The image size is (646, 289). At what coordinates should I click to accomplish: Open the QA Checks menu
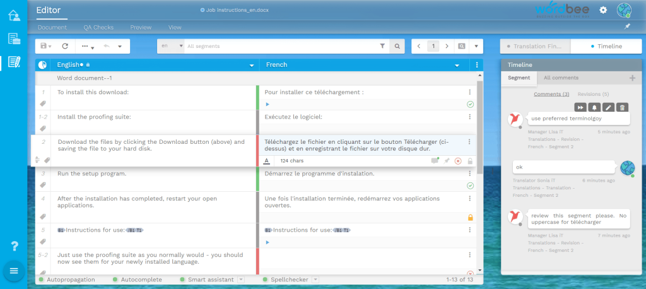click(x=98, y=27)
